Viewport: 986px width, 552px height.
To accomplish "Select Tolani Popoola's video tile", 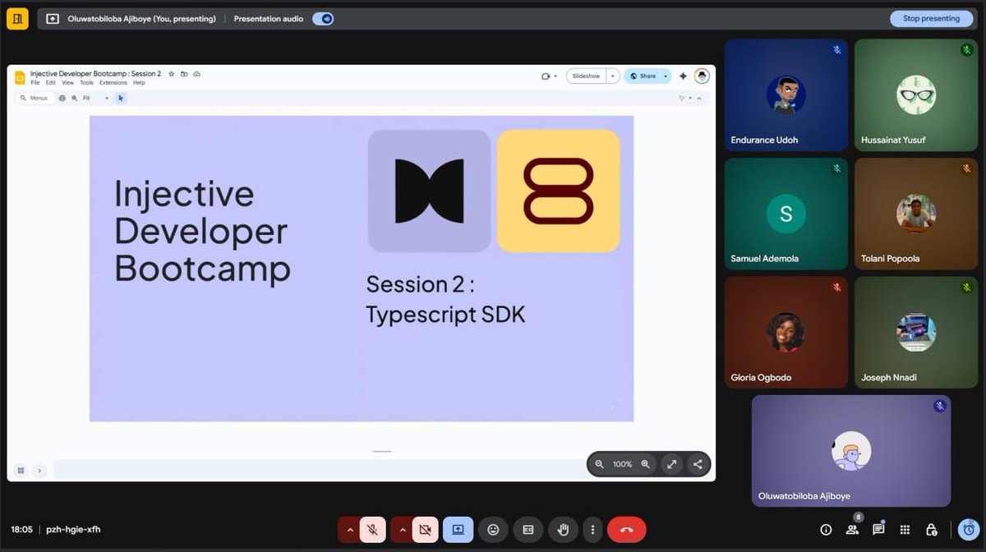I will tap(916, 214).
